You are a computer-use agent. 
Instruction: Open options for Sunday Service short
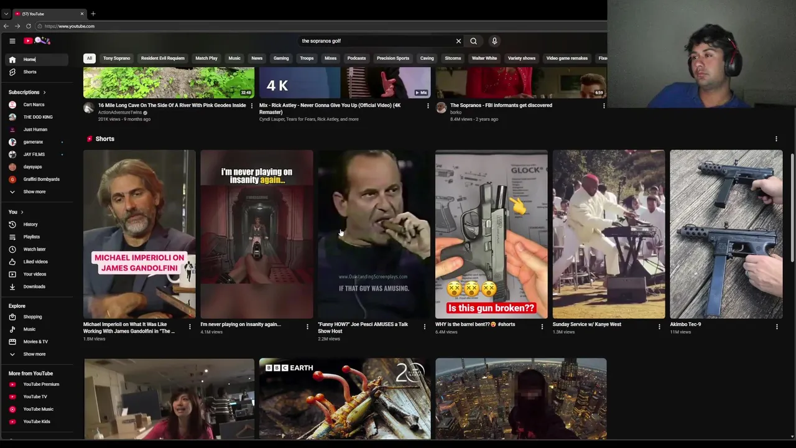(x=659, y=327)
